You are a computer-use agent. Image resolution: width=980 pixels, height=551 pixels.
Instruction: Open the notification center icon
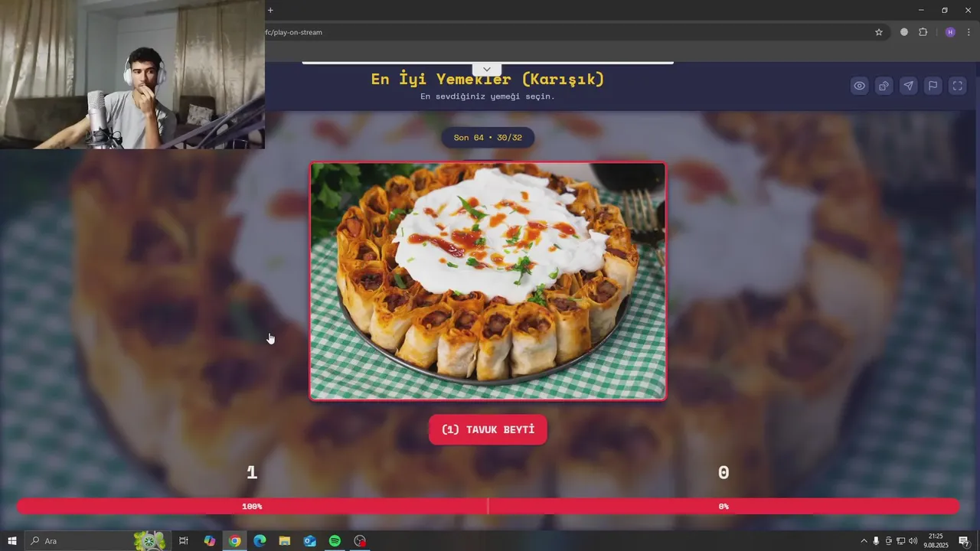(964, 541)
